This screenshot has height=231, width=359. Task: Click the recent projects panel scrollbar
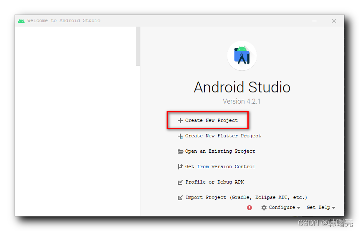(x=138, y=46)
